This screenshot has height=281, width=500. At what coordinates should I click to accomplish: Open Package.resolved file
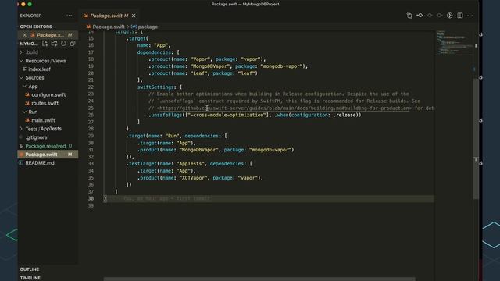coord(45,146)
